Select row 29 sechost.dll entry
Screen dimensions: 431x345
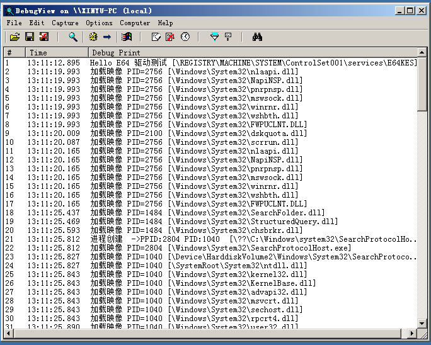click(x=210, y=309)
